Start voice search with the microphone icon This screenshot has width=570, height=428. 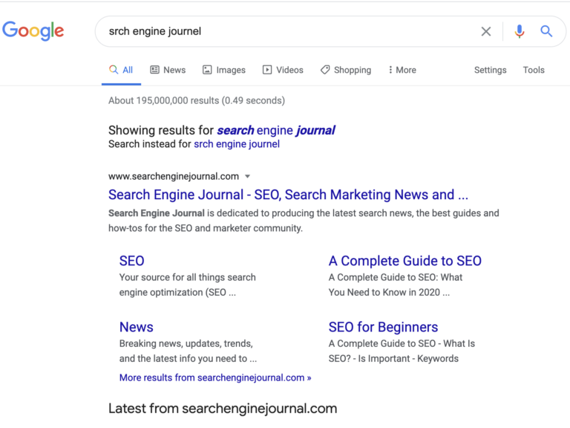tap(520, 31)
